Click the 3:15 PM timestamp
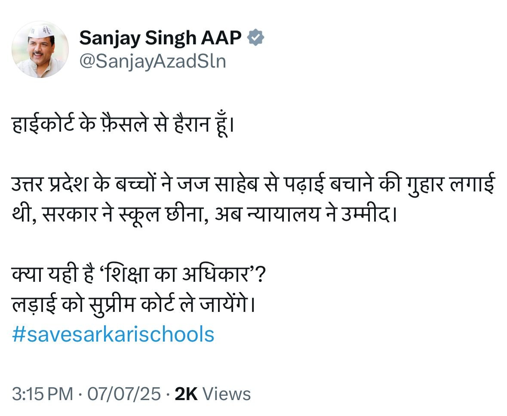The image size is (507, 416). [43, 394]
